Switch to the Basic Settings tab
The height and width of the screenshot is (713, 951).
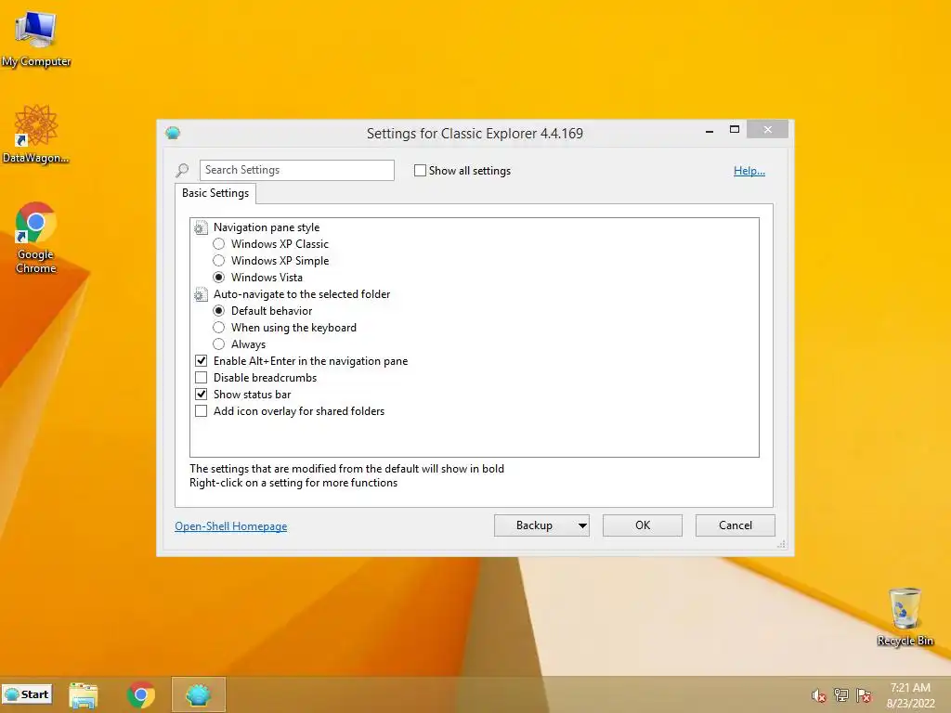(x=215, y=193)
